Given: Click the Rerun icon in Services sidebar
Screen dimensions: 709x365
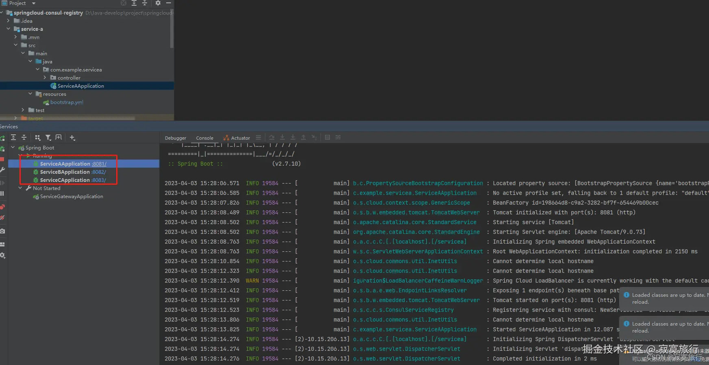Looking at the screenshot, I should pyautogui.click(x=2, y=138).
